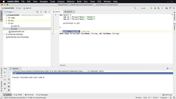Toggle tool window quick access icon

click(2, 98)
